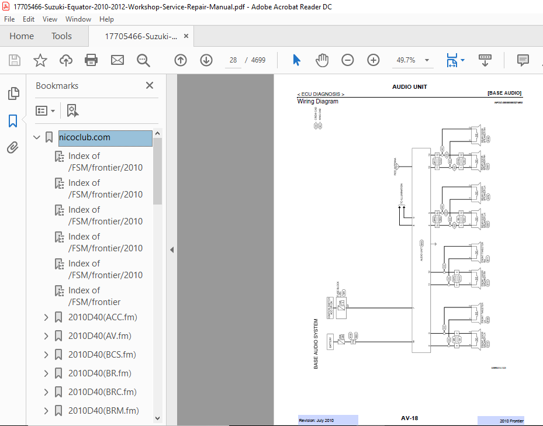Open the page display options arrow
The image size is (543, 426).
pos(463,60)
